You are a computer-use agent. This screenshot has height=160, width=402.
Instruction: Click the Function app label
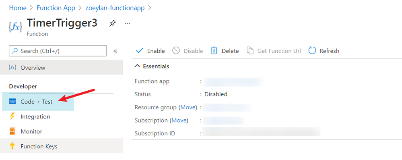tap(152, 81)
